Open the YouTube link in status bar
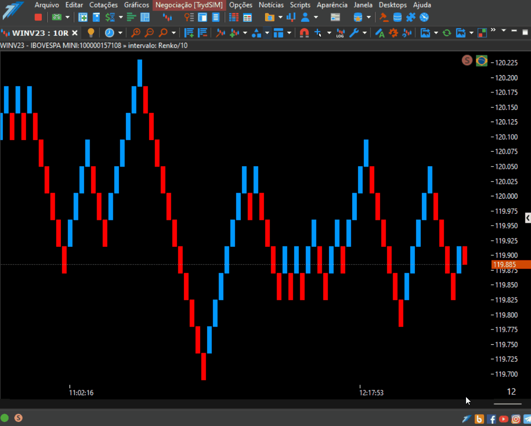The width and height of the screenshot is (531, 426). 504,419
